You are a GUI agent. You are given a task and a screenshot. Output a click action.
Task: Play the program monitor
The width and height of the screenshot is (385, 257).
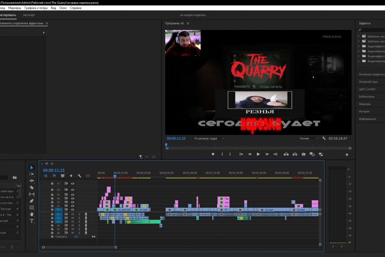coord(258,154)
